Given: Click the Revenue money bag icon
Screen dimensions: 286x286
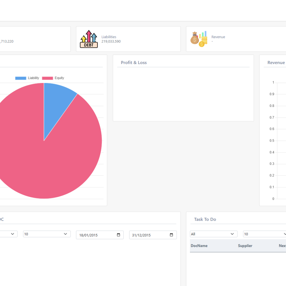Looking at the screenshot, I should (199, 39).
